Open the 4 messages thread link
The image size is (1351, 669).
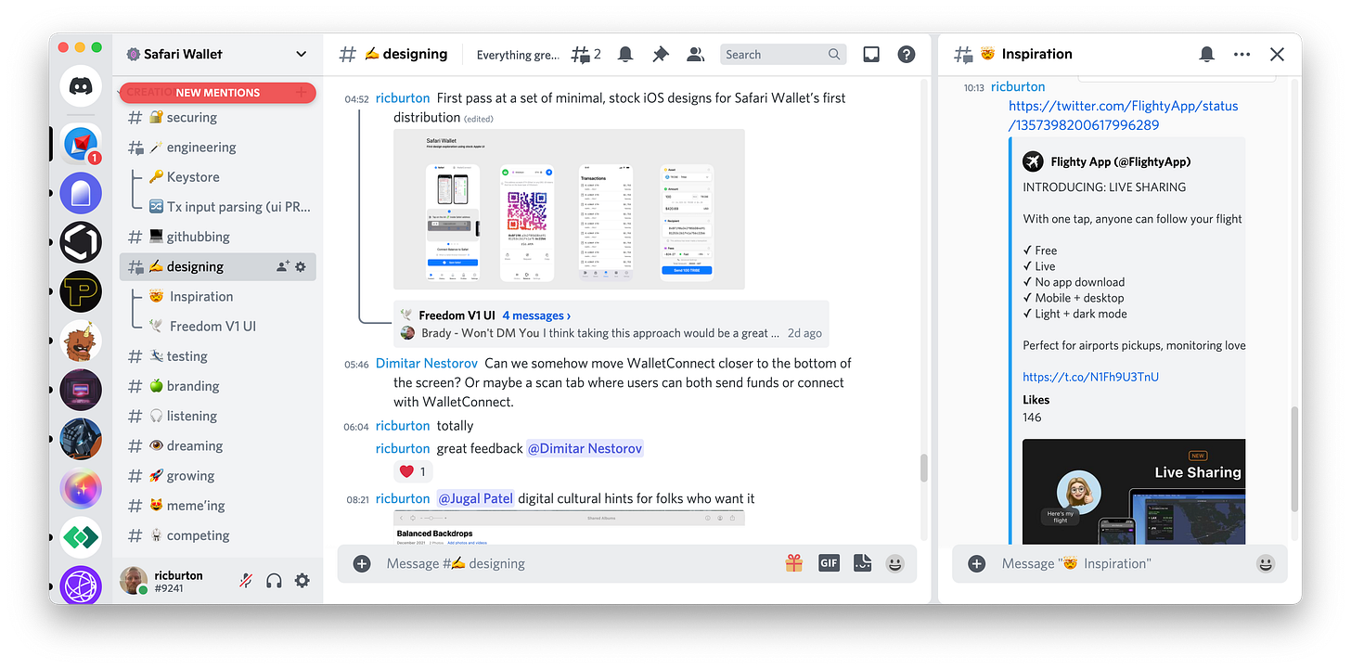tap(537, 315)
